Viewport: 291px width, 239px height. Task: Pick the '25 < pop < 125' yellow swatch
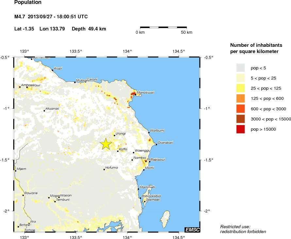coord(240,88)
